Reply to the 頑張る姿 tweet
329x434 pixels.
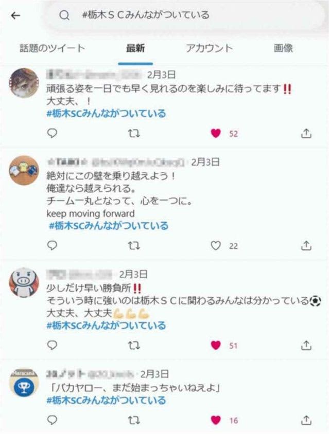(52, 133)
